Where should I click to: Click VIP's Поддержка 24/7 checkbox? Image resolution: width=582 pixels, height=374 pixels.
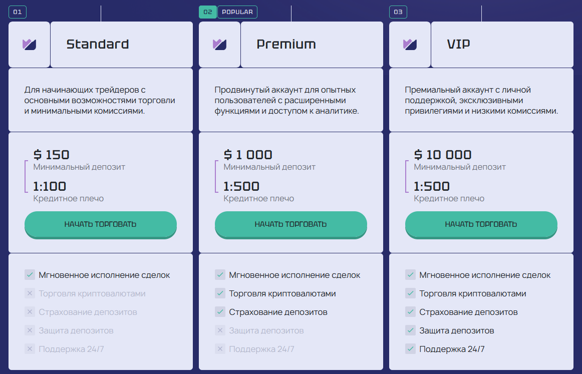411,349
